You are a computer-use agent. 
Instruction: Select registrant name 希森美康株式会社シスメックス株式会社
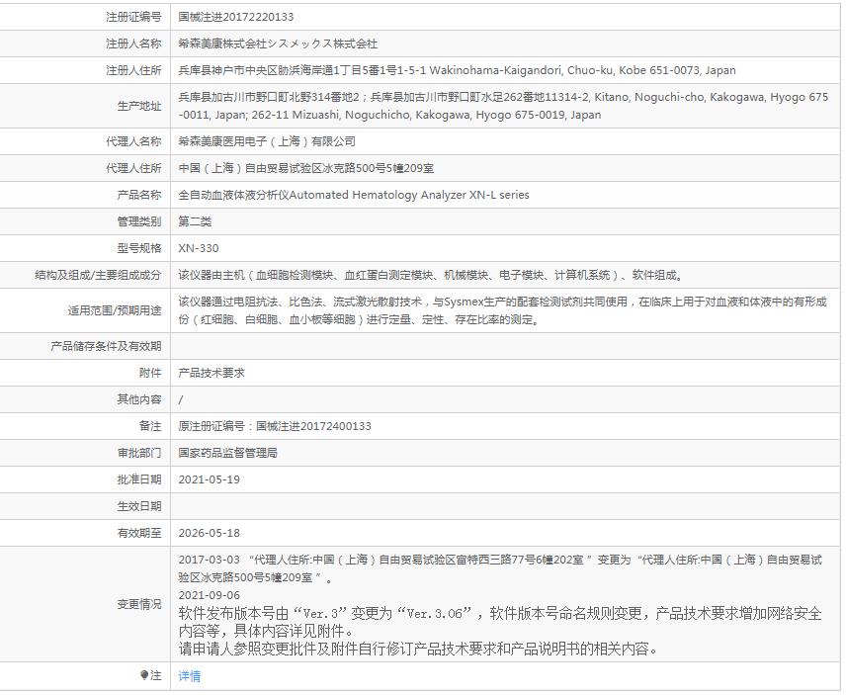coord(278,43)
